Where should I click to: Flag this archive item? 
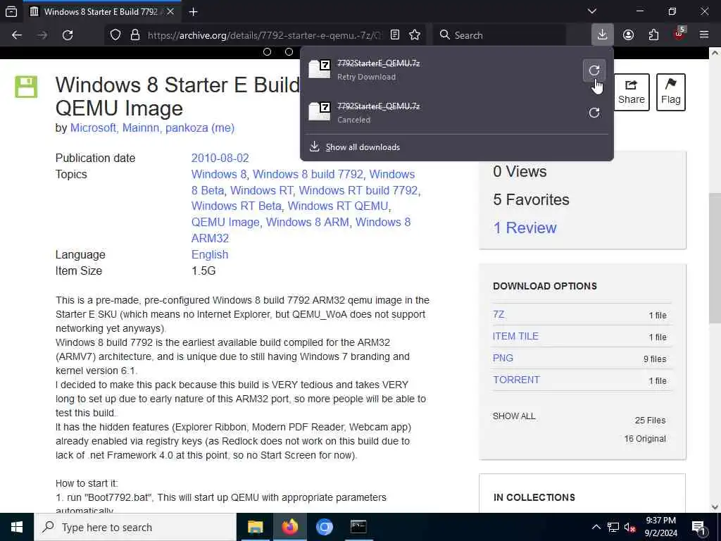tap(670, 92)
